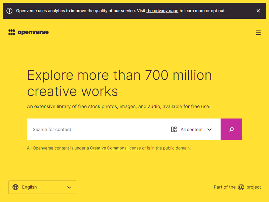Click the content type grid icon

pyautogui.click(x=174, y=129)
